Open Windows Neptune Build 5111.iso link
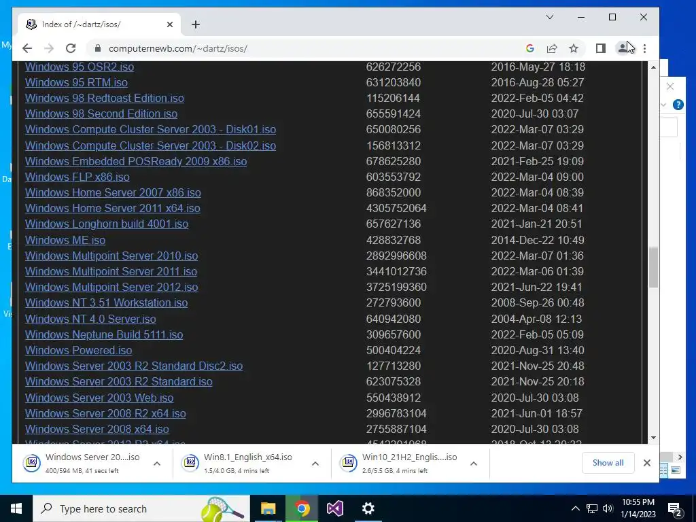 (x=104, y=334)
